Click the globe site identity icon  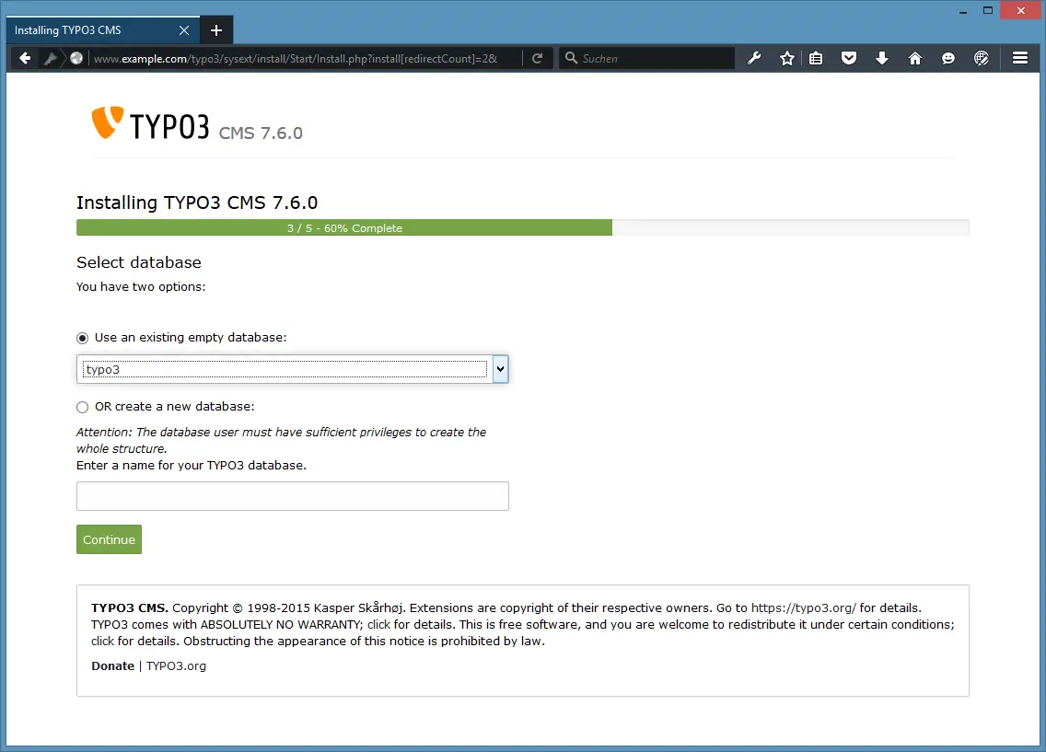click(76, 59)
